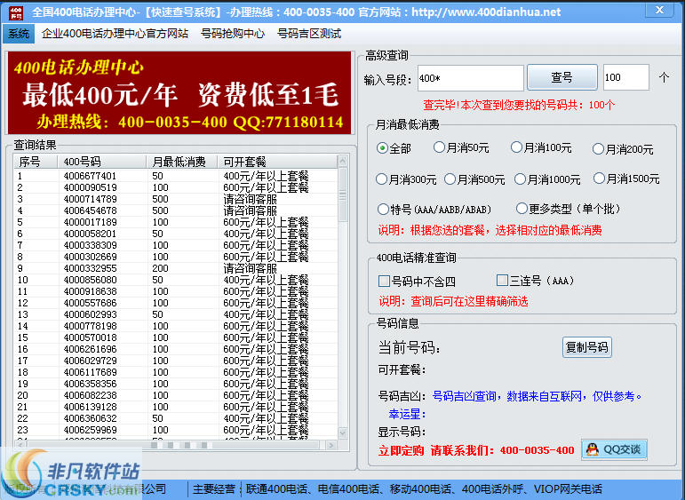Click the 输入号段 input field

(469, 78)
